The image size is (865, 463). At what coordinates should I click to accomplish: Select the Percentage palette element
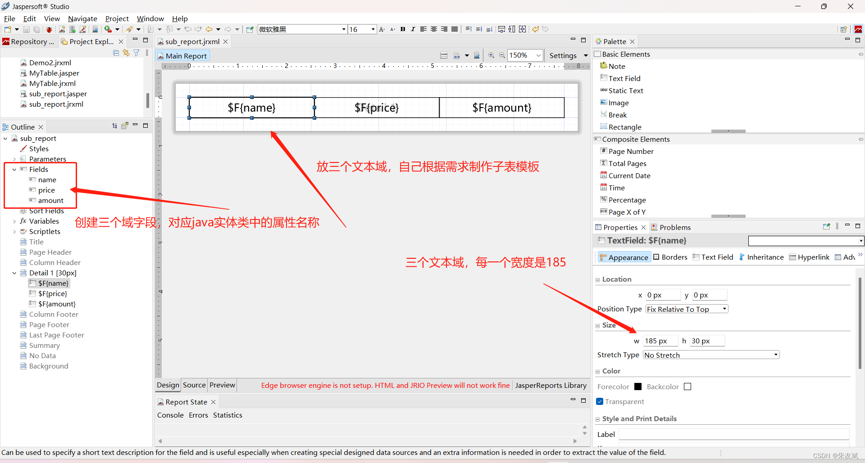(628, 200)
